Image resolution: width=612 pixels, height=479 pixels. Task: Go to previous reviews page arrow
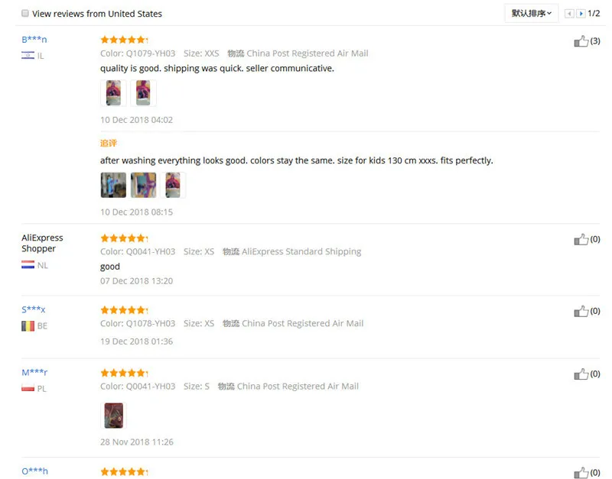[x=569, y=14]
